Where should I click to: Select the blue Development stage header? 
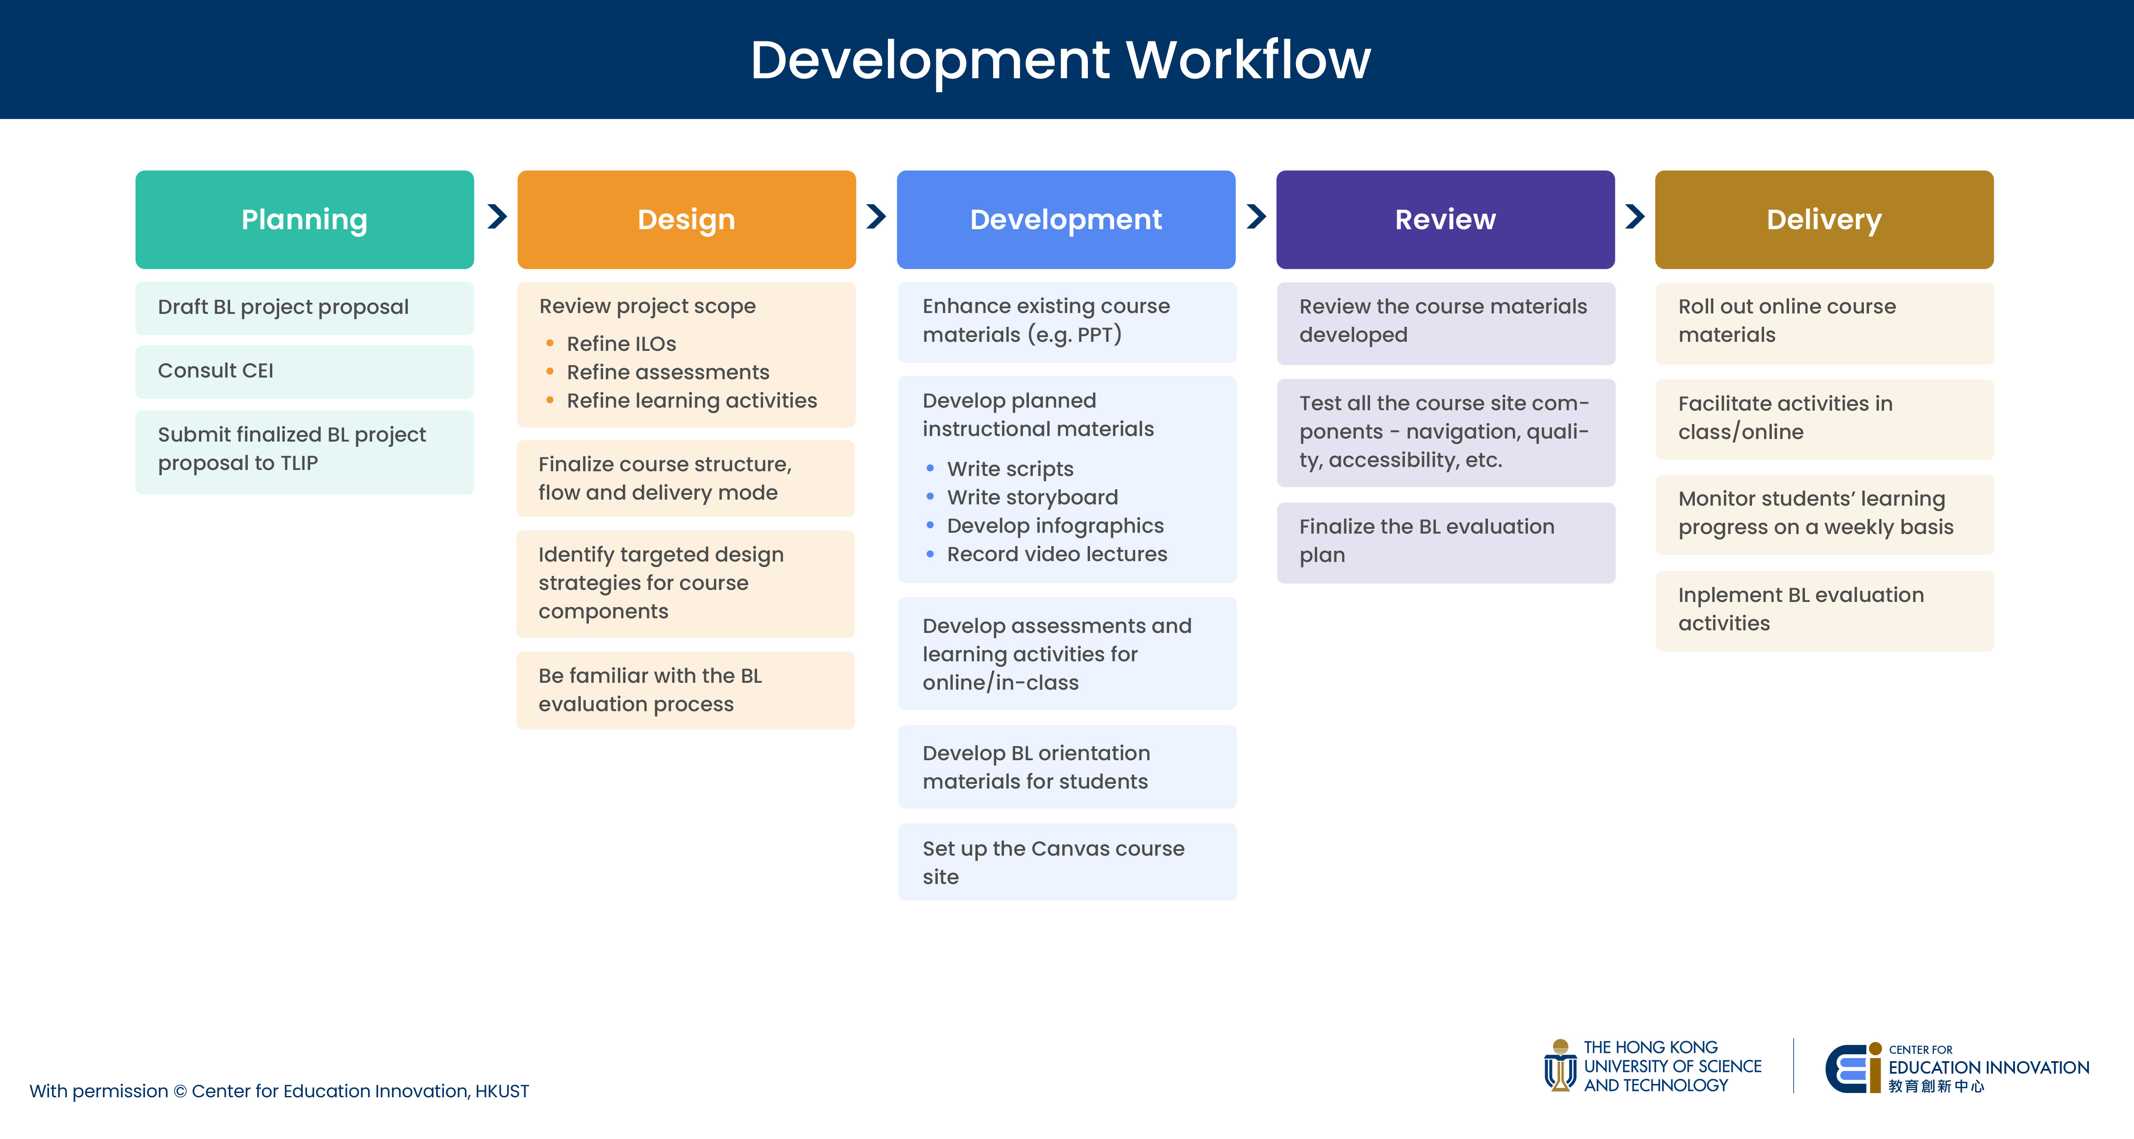pyautogui.click(x=1066, y=220)
